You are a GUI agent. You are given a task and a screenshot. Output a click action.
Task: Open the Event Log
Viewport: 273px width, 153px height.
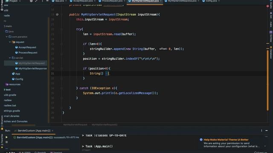click(261, 152)
